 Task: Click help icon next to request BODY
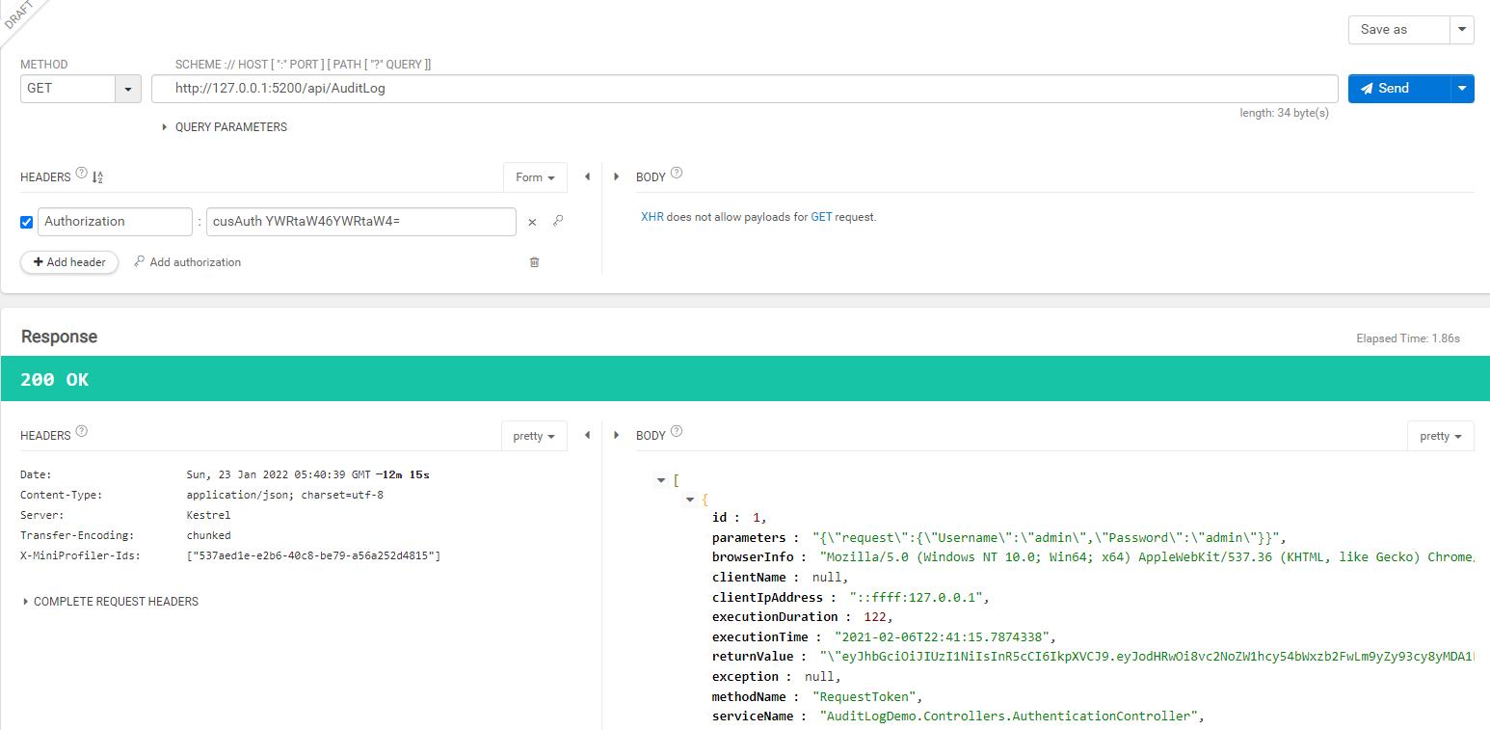click(677, 174)
